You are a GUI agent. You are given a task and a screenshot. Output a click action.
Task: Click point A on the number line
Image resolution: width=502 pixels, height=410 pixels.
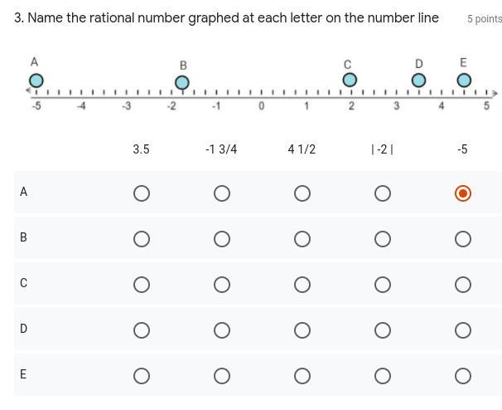pos(36,81)
